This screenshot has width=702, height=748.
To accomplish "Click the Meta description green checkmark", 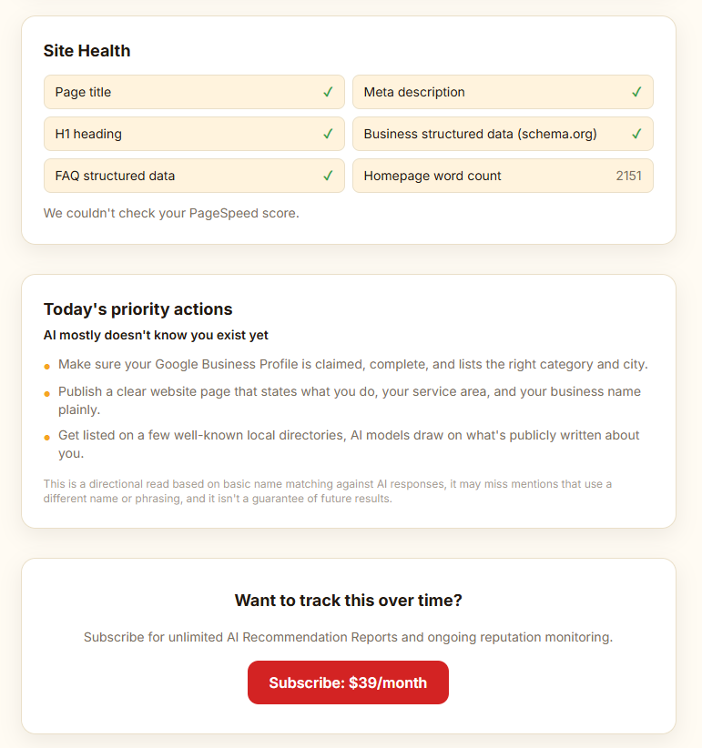I will [636, 92].
